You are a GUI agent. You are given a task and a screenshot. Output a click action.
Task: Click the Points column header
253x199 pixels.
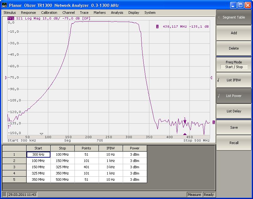click(x=86, y=148)
